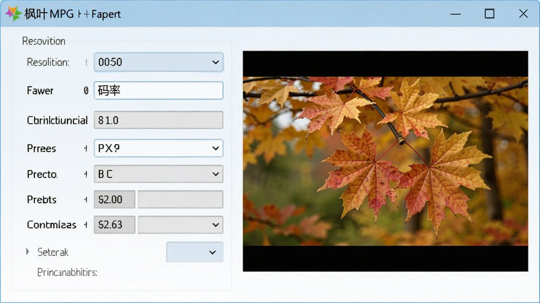This screenshot has height=303, width=540.
Task: Open the Prrees dropdown showing PX9
Action: (158, 148)
